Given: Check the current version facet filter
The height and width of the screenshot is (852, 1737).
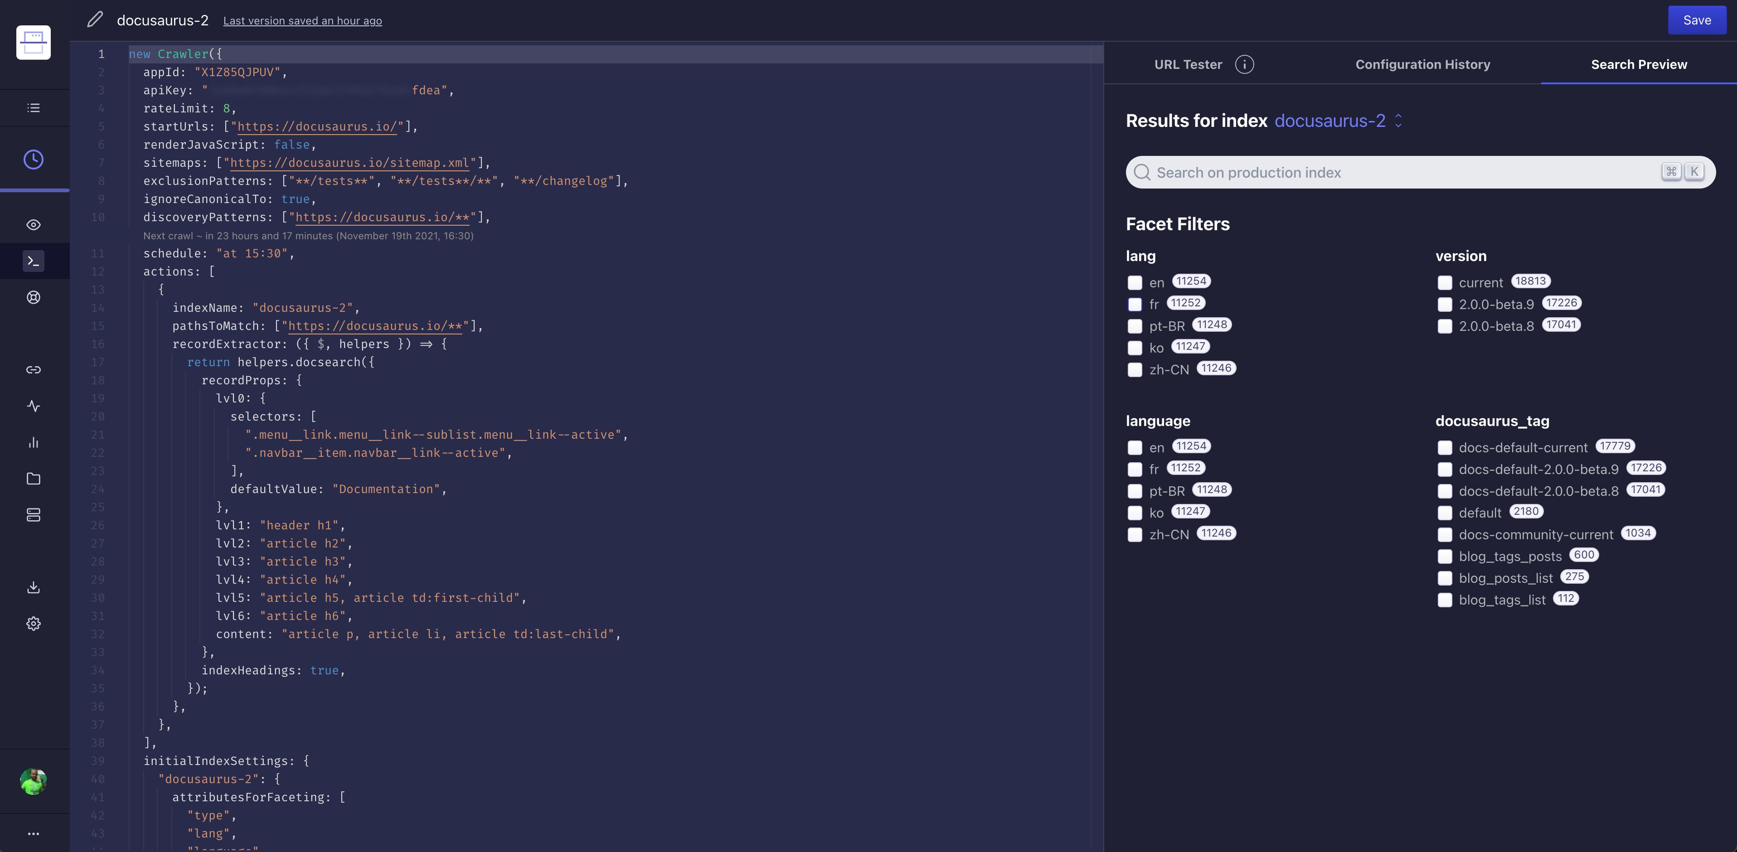Looking at the screenshot, I should [1445, 282].
